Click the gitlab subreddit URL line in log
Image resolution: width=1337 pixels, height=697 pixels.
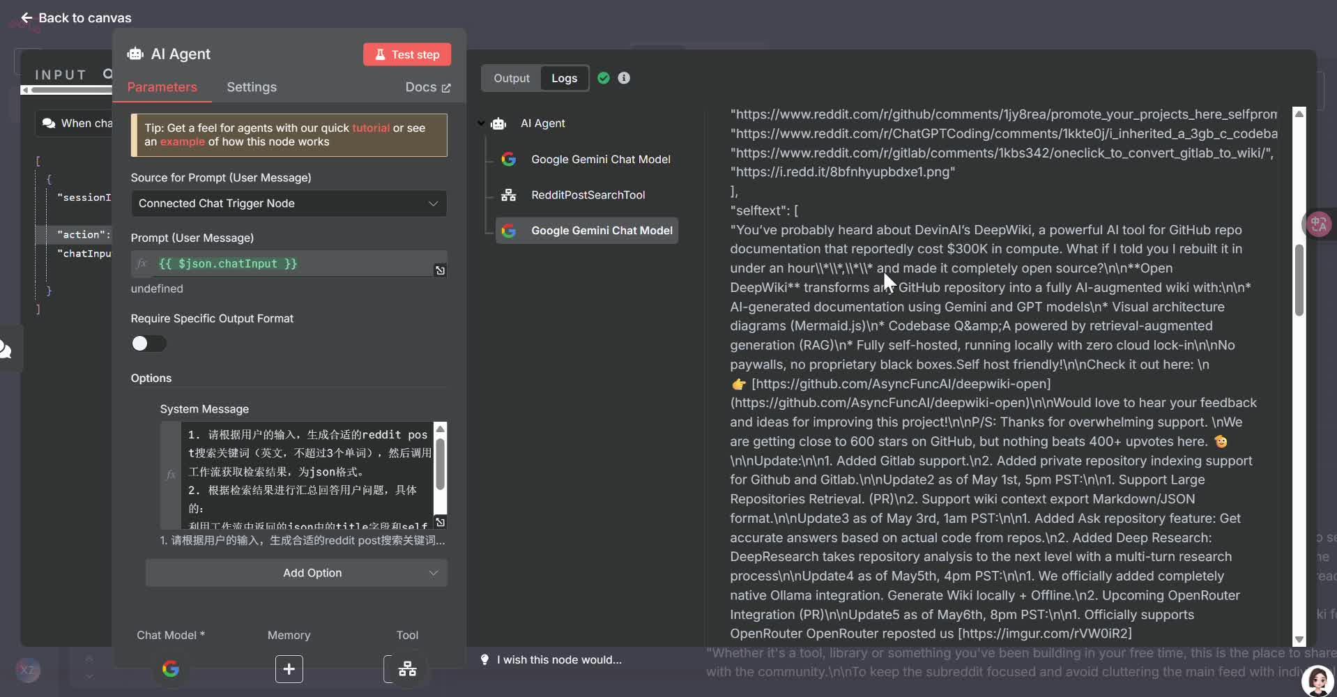[x=1002, y=153]
